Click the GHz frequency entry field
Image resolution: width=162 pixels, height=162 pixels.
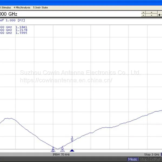coord(70,14)
